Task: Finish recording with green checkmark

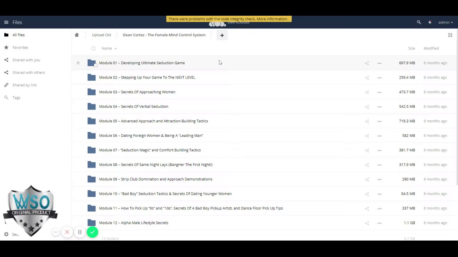Action: pos(92,232)
